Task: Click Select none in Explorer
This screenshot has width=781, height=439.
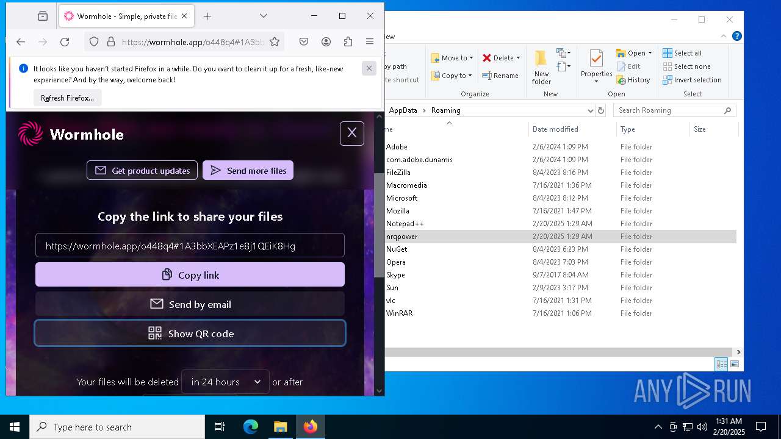Action: (x=686, y=66)
